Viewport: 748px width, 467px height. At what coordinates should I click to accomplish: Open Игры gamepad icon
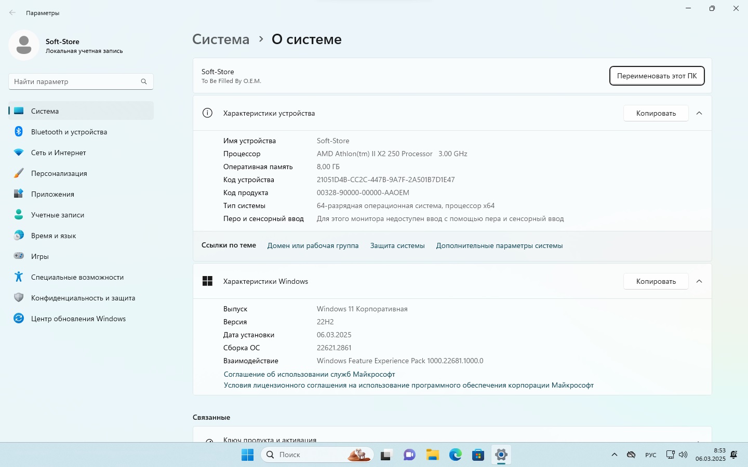[19, 256]
